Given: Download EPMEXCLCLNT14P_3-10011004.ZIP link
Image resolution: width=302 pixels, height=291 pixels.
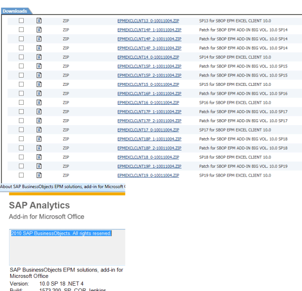Looking at the screenshot, I should (x=149, y=48).
